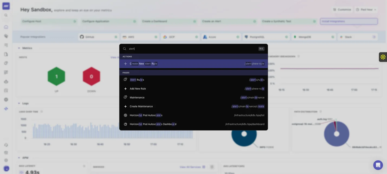Open the MongoDB integration card

tap(313, 37)
